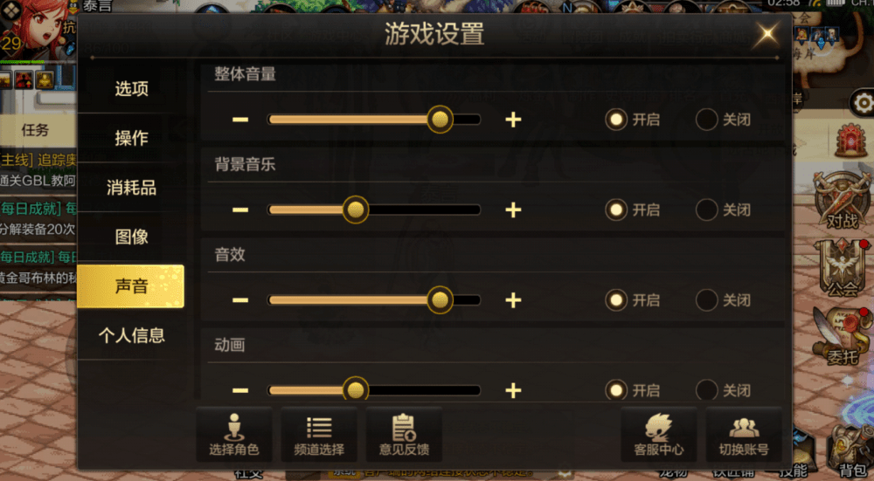Viewport: 874px width, 481px height.
Task: Open 客服中心 customer service icon
Action: coord(659,434)
